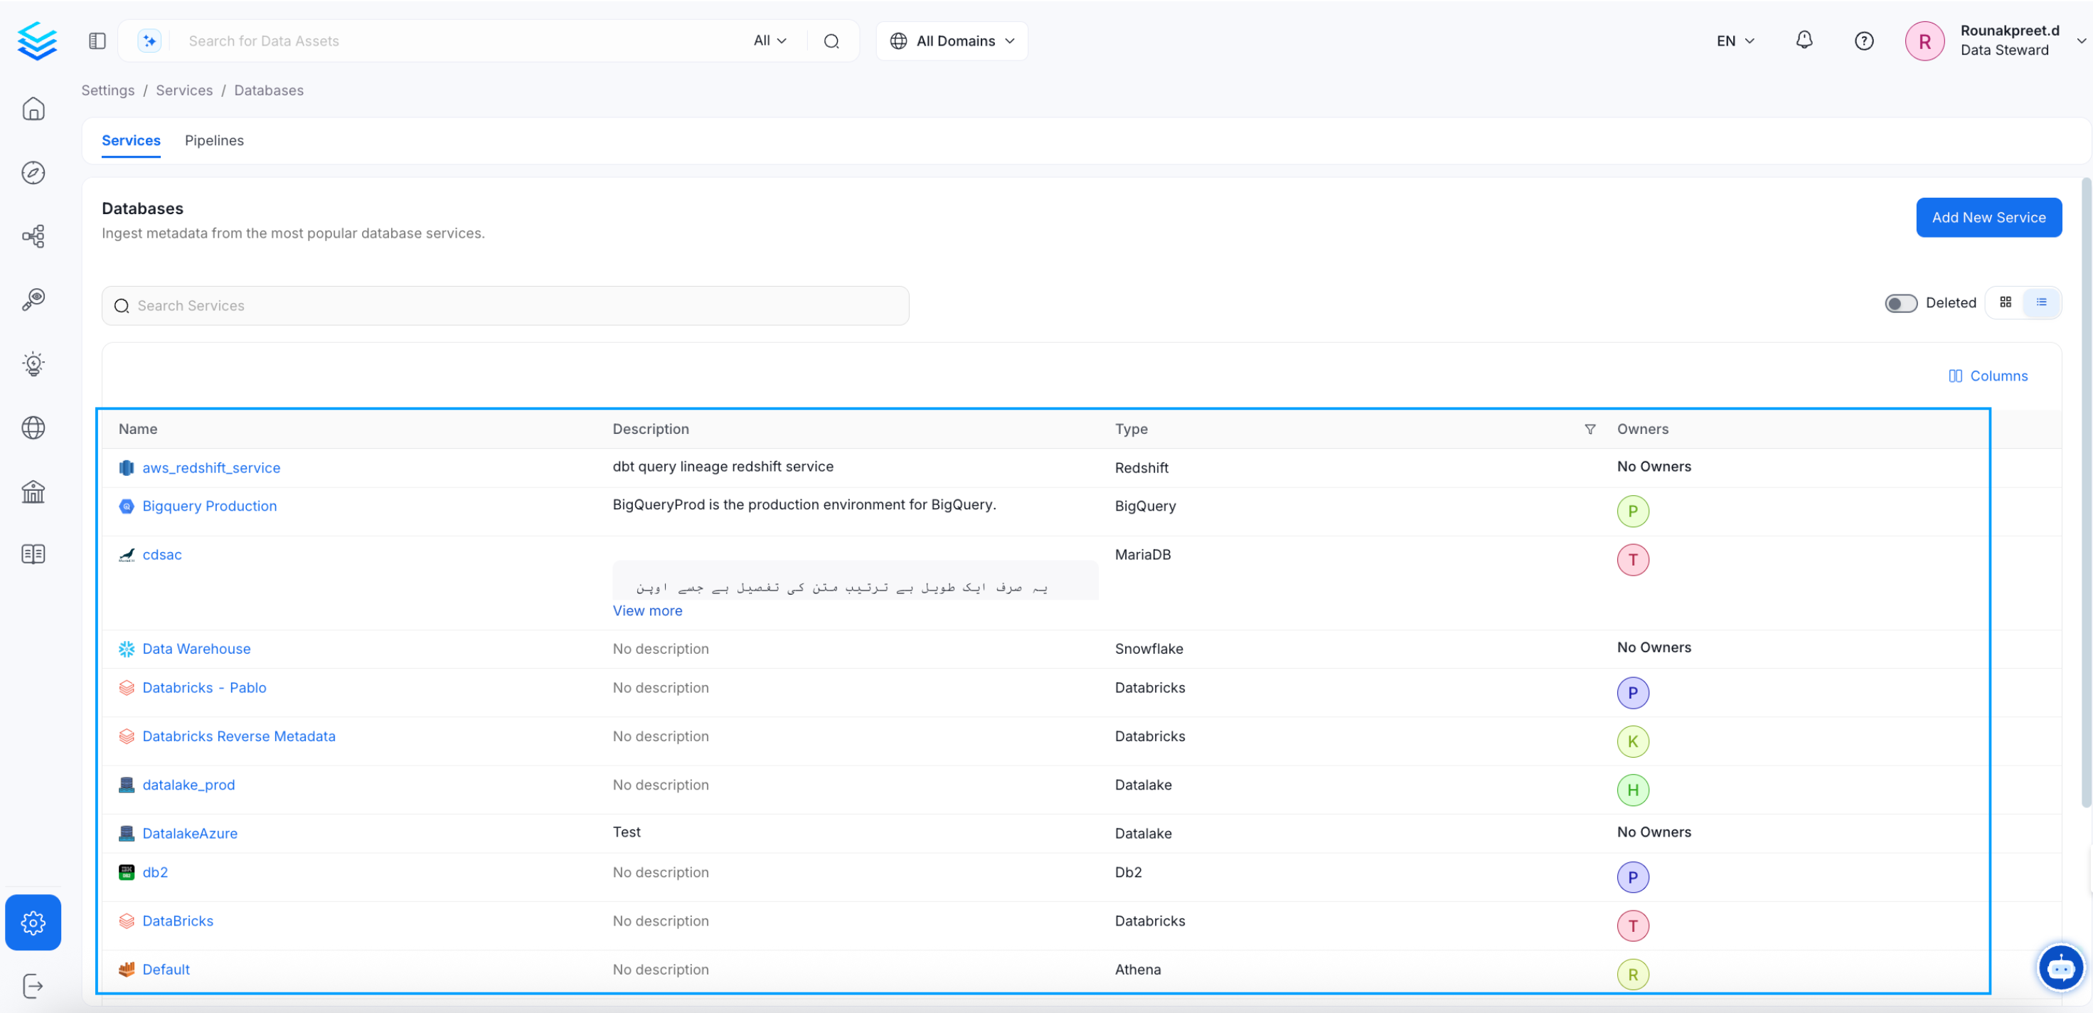This screenshot has height=1013, width=2093.
Task: Click the help question mark icon
Action: coord(1864,41)
